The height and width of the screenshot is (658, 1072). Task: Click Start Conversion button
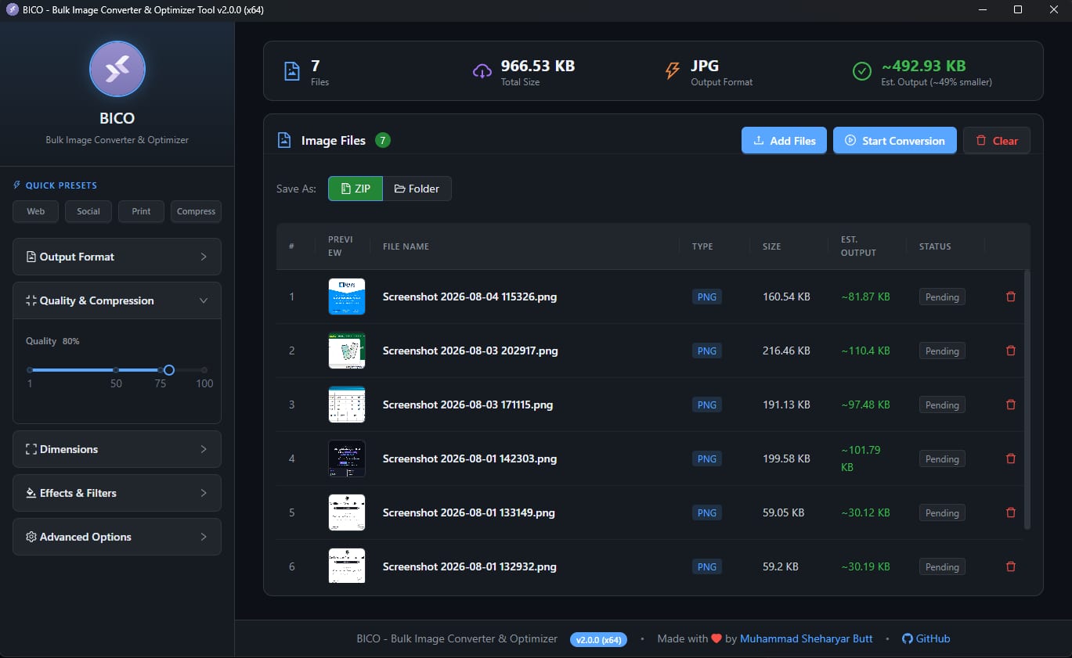(895, 141)
